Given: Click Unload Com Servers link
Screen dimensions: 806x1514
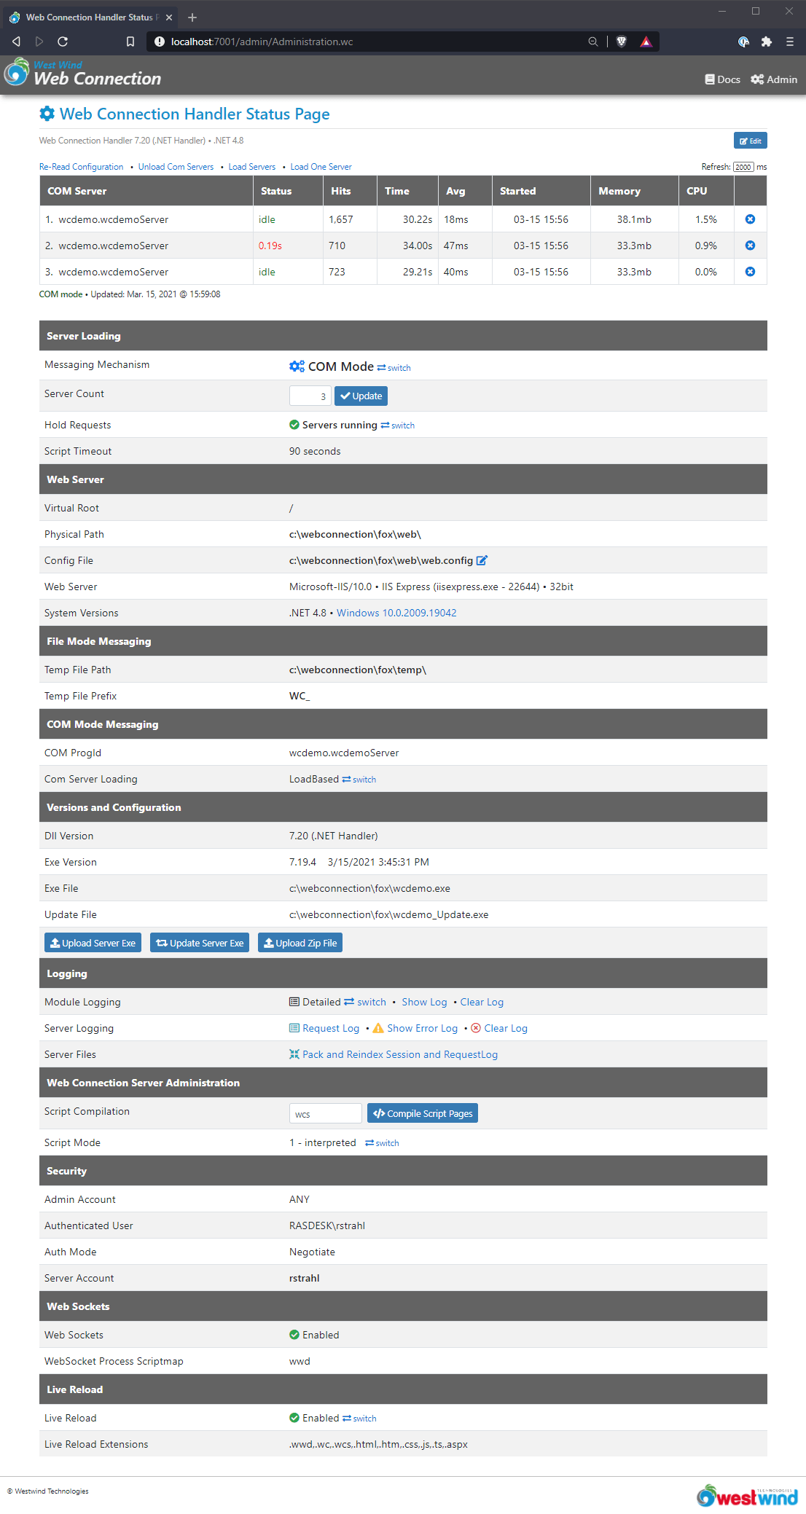Looking at the screenshot, I should pos(176,167).
